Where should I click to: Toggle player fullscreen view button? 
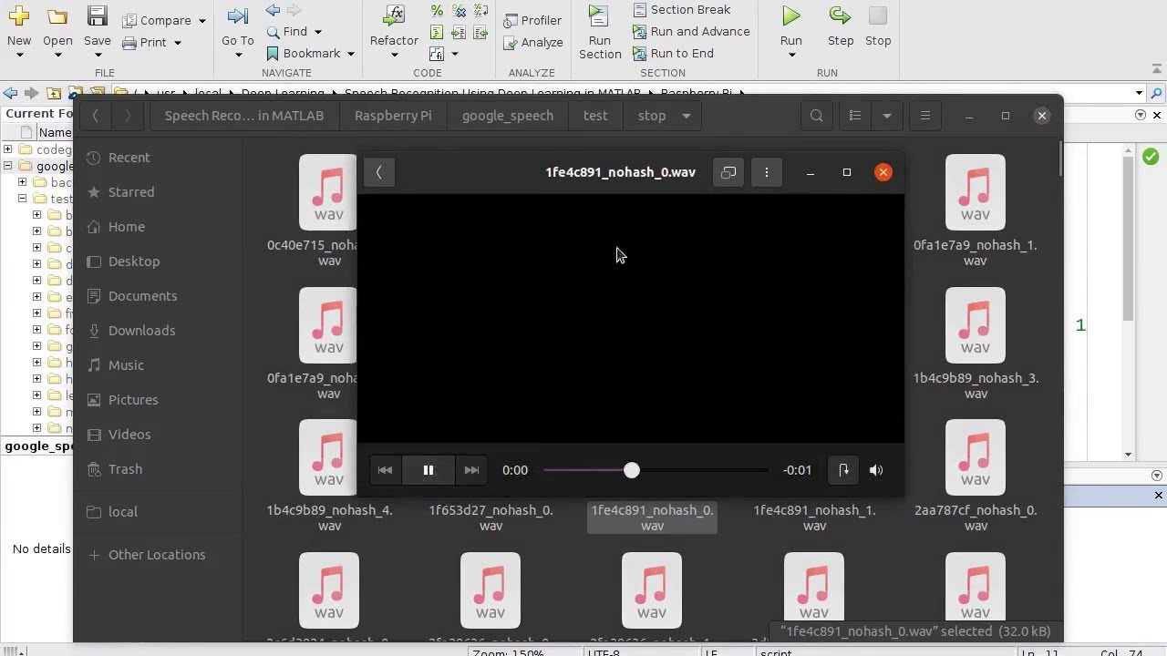coord(728,172)
